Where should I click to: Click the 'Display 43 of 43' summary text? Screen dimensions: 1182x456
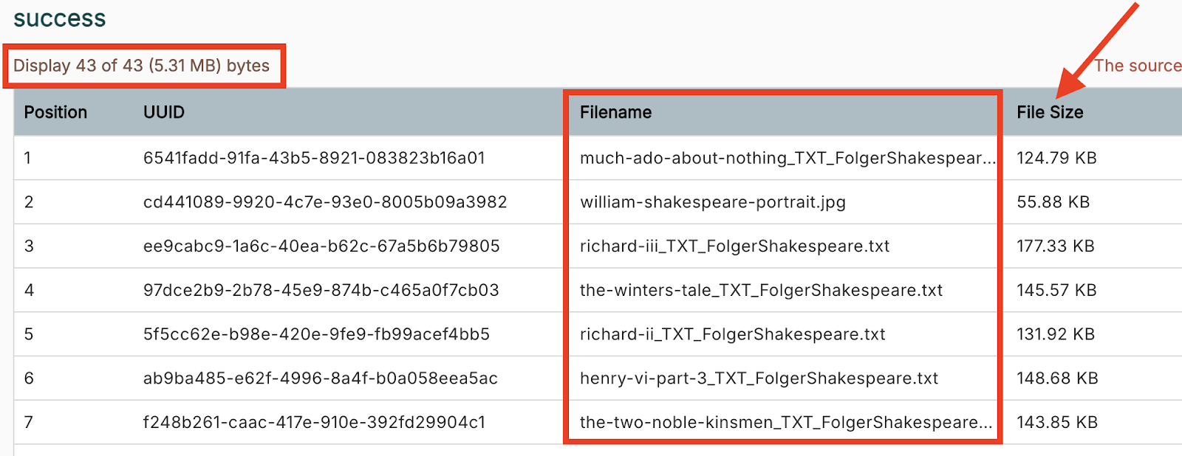(x=141, y=66)
